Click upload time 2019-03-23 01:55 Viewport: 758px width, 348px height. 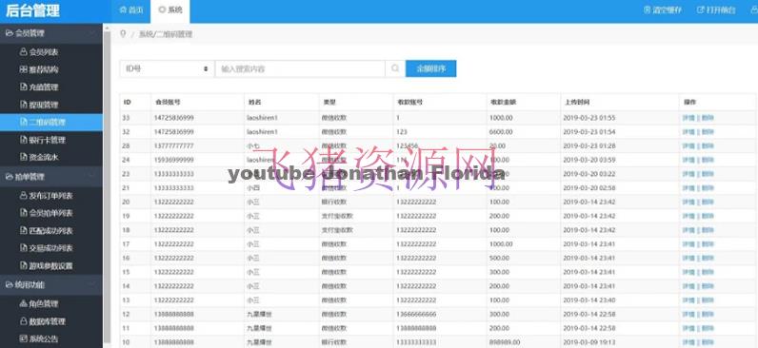tap(588, 118)
